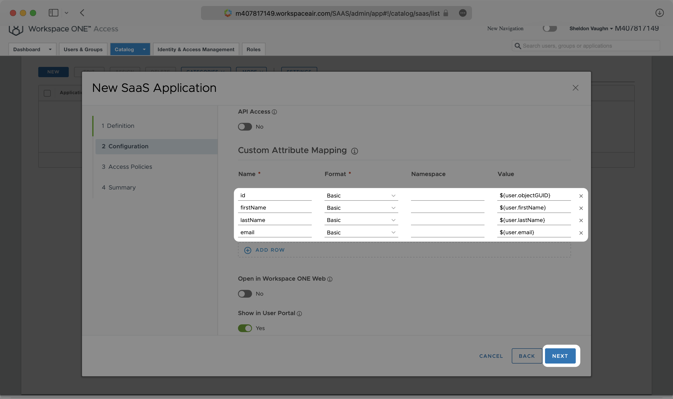Click the Custom Attribute Mapping info icon
The image size is (673, 399).
pos(355,151)
